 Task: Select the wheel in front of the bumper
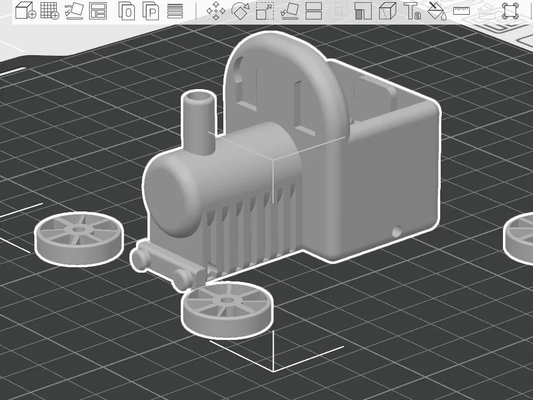coord(227,309)
